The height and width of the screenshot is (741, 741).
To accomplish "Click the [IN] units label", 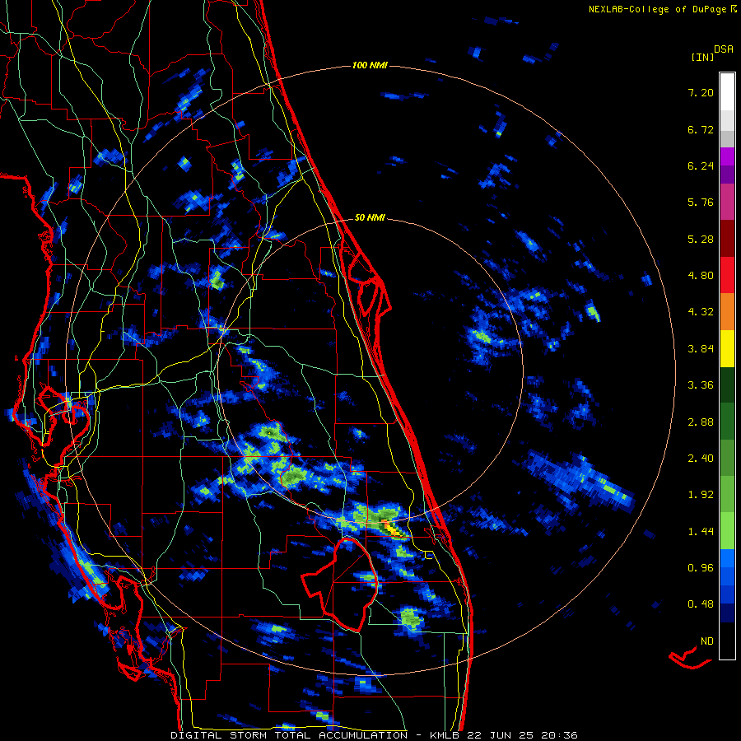I will coord(702,57).
